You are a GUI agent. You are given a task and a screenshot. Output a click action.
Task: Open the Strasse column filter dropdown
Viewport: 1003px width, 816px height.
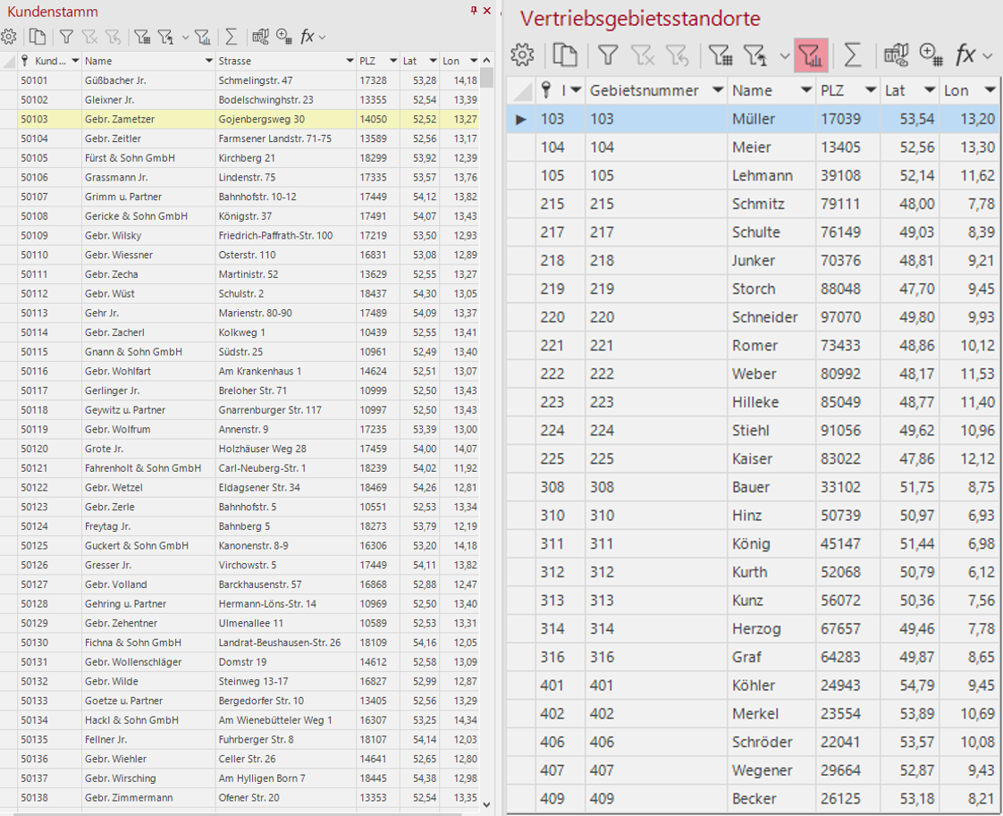point(350,61)
